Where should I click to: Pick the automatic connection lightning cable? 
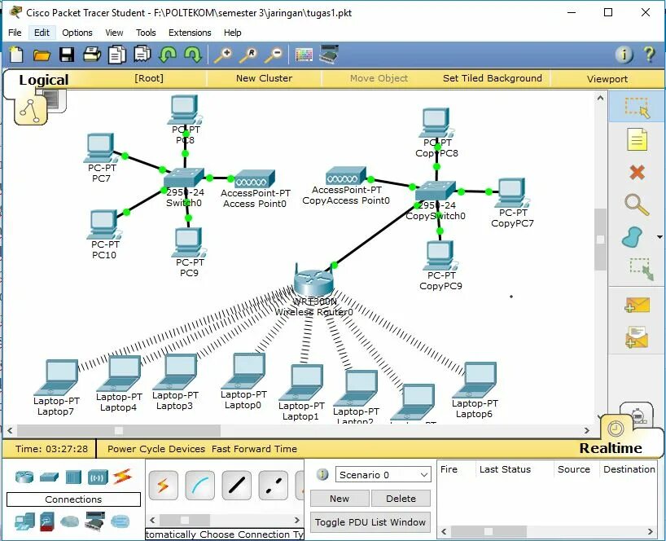(164, 485)
